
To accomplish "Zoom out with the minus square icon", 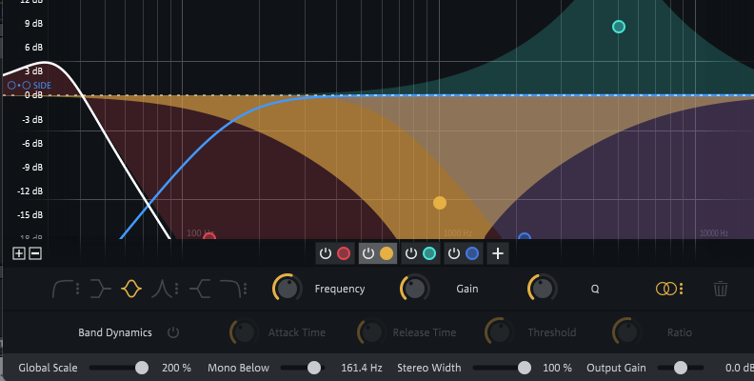I will pyautogui.click(x=35, y=253).
